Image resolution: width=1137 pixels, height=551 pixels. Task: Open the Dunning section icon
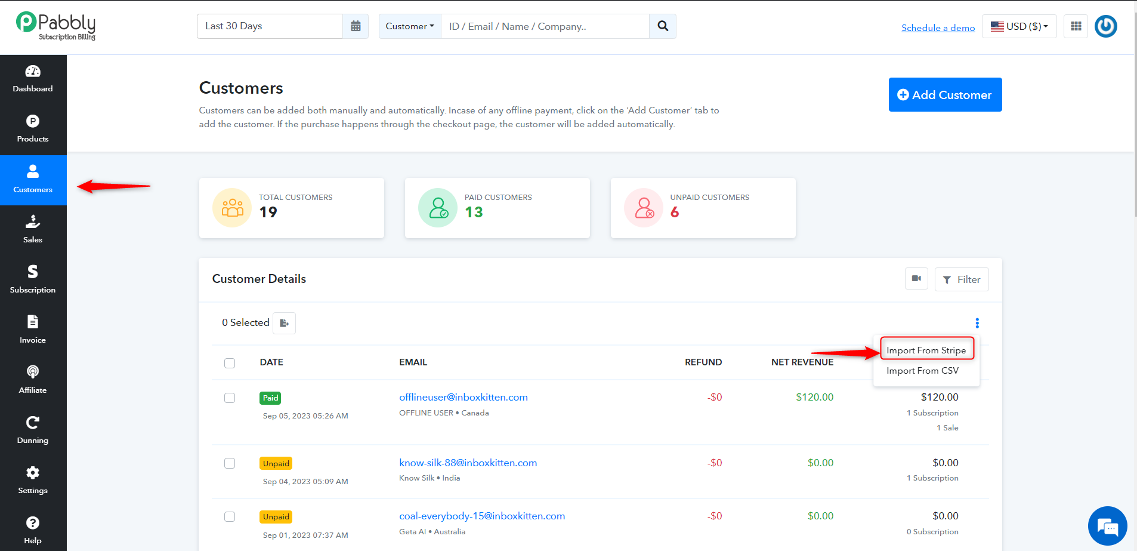[33, 423]
